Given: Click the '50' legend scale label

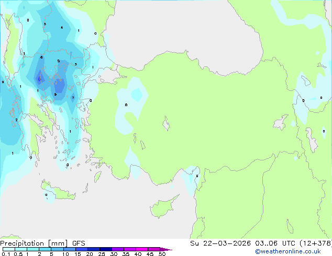Looking at the screenshot, I should click(162, 254).
